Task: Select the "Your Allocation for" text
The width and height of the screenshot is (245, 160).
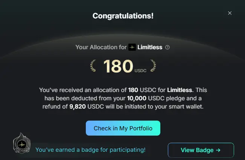Action: pyautogui.click(x=101, y=47)
